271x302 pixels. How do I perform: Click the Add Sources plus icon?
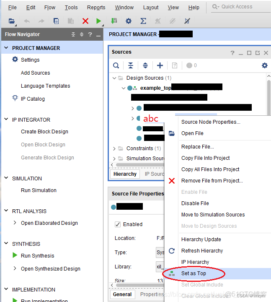click(x=160, y=65)
